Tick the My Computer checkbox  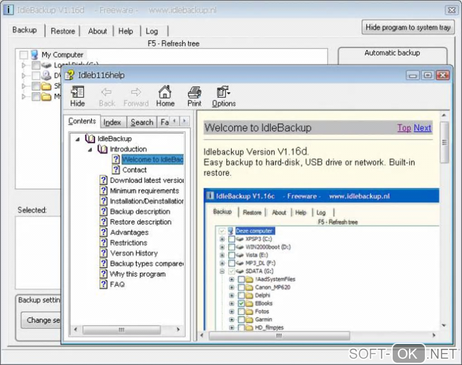coord(24,55)
